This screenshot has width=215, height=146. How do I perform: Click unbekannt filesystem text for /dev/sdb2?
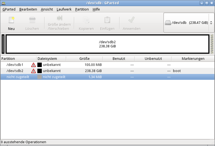pos(52,71)
